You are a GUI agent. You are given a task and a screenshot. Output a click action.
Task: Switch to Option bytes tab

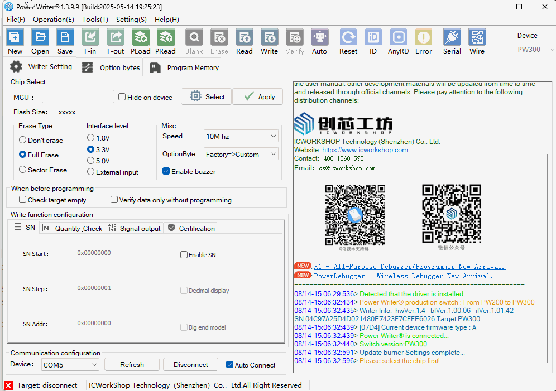[111, 67]
